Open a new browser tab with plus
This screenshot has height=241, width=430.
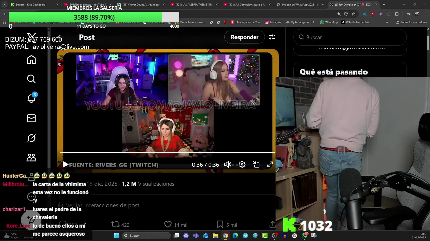(384, 5)
